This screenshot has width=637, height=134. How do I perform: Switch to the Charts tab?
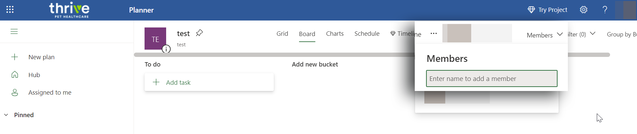[x=335, y=34]
